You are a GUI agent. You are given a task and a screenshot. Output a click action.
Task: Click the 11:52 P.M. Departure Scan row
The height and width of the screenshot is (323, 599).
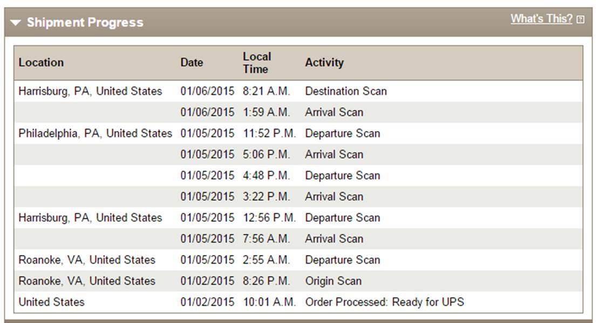tap(298, 133)
